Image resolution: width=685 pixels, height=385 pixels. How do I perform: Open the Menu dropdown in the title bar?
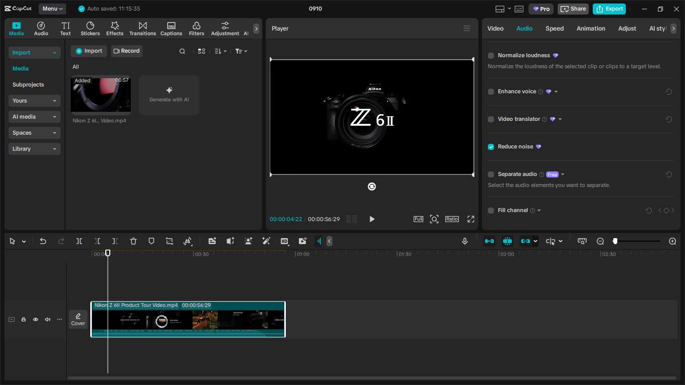coord(52,9)
